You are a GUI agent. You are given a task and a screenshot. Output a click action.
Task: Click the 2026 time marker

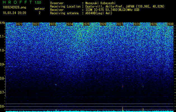(x=103, y=24)
